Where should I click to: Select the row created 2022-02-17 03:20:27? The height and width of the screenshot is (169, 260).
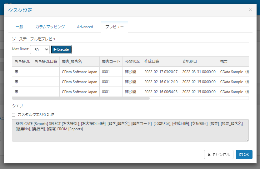tap(130, 72)
